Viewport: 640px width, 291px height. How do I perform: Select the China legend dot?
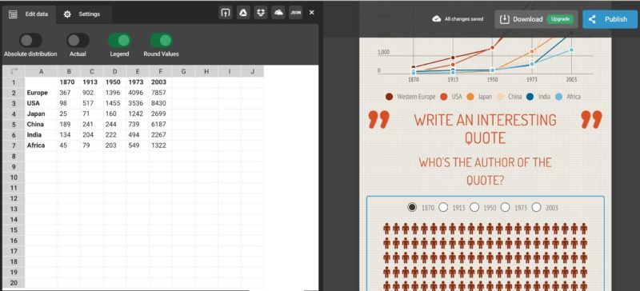500,97
